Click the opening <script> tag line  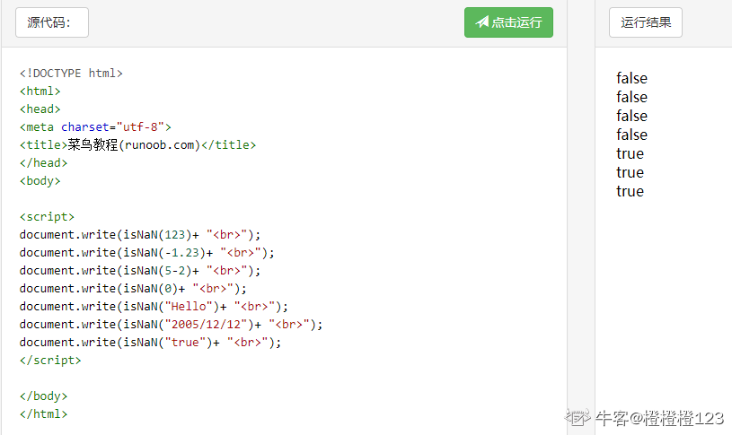(47, 217)
